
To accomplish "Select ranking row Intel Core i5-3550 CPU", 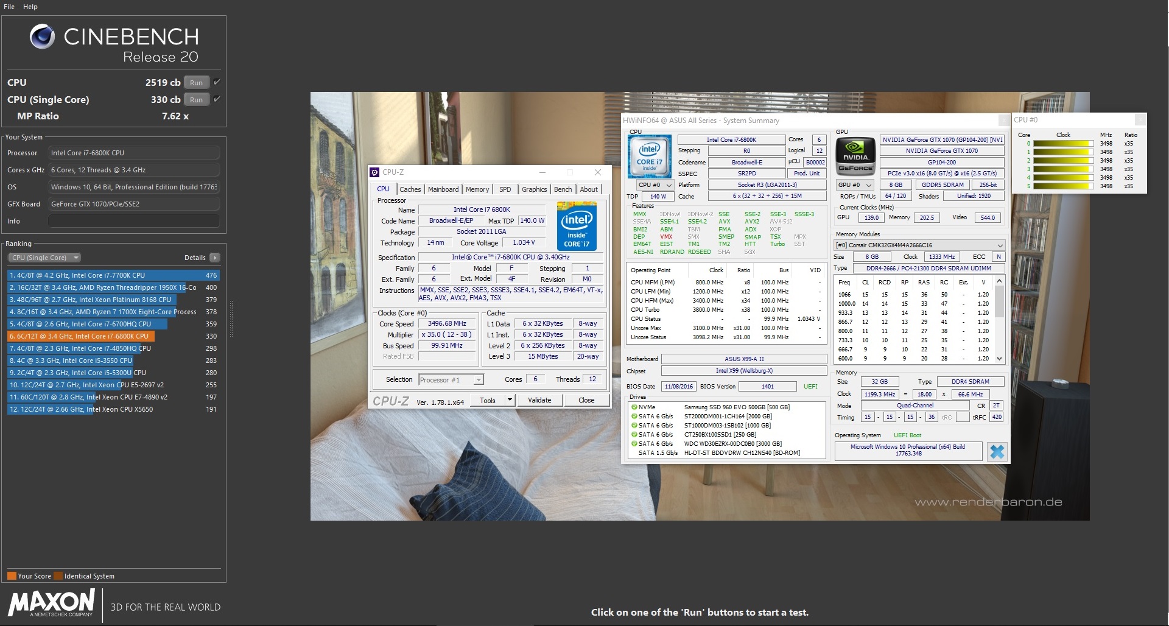I will coord(113,360).
